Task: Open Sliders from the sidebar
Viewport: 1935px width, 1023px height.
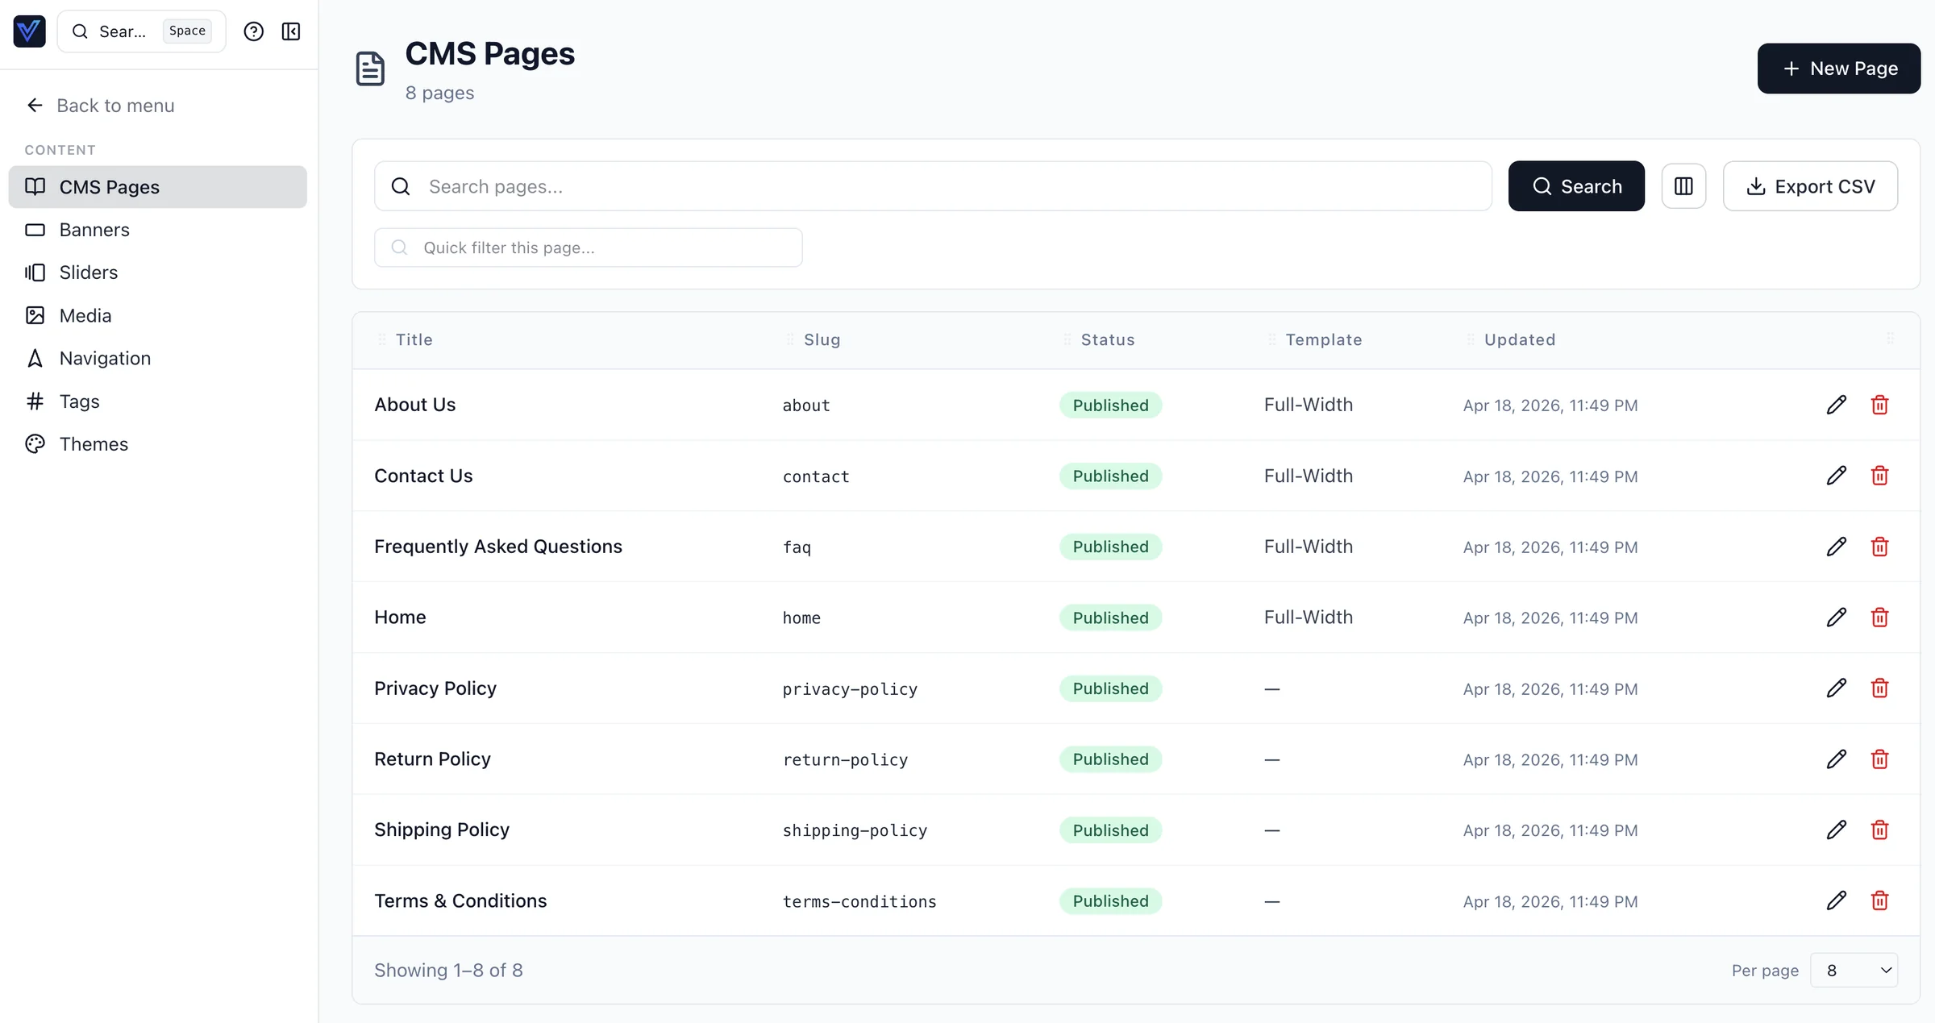Action: click(x=35, y=272)
